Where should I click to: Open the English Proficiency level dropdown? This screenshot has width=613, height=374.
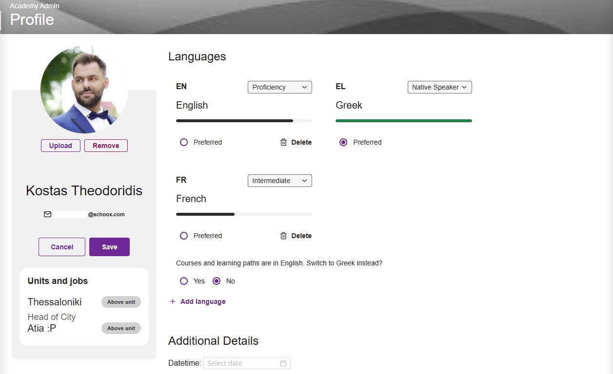pos(279,87)
